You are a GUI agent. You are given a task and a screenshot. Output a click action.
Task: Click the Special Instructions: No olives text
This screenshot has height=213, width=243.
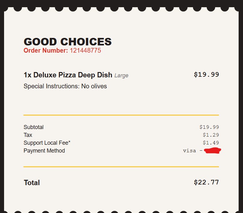point(65,86)
